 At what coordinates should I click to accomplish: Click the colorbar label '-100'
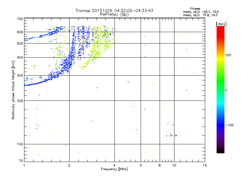point(229,125)
